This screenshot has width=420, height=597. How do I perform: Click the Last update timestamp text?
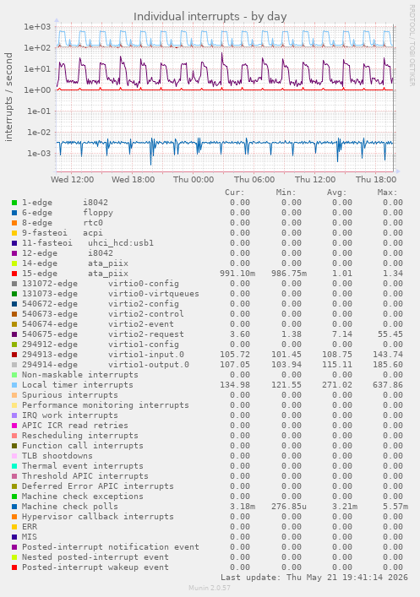tap(314, 578)
